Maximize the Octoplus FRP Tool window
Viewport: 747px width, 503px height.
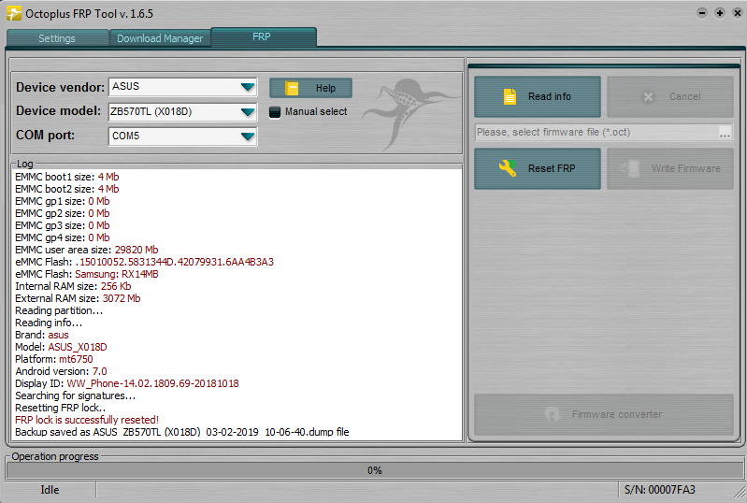tap(719, 13)
